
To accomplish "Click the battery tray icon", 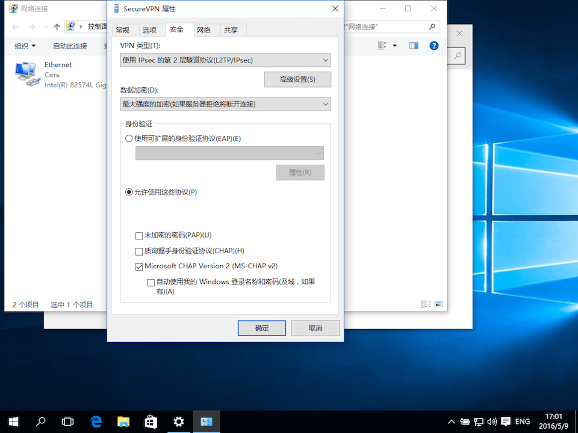I will (x=465, y=422).
